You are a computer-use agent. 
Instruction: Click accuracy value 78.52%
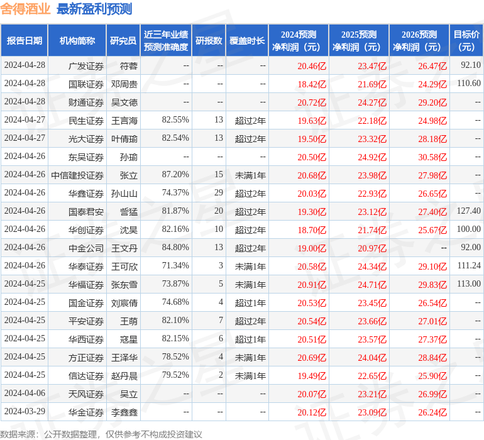175,356
